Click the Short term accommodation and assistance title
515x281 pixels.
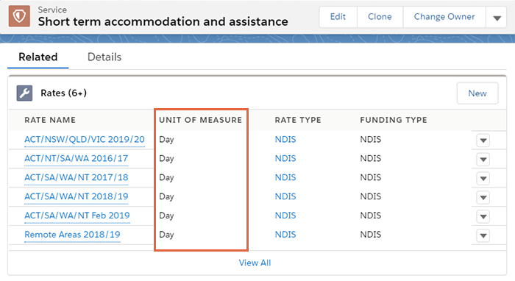pos(163,21)
